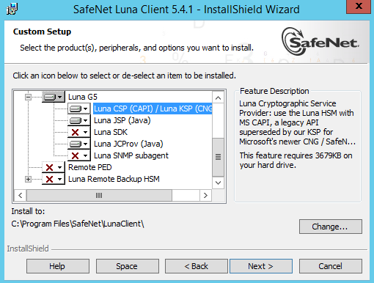This screenshot has height=283, width=374.
Task: Open the Luna Remote Backup HSM install dropdown
Action: click(x=54, y=179)
